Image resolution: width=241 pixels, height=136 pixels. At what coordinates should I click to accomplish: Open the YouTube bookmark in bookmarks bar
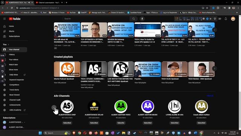click(x=71, y=12)
